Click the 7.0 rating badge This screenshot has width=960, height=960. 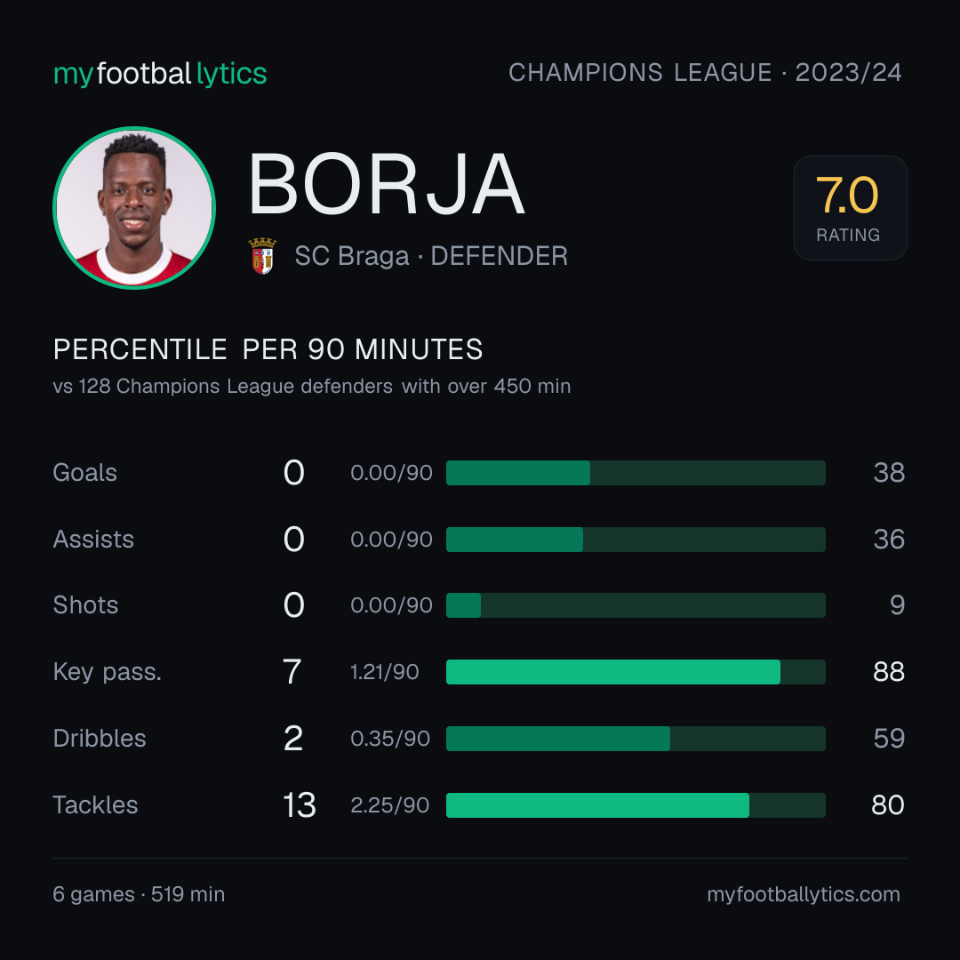[x=850, y=207]
